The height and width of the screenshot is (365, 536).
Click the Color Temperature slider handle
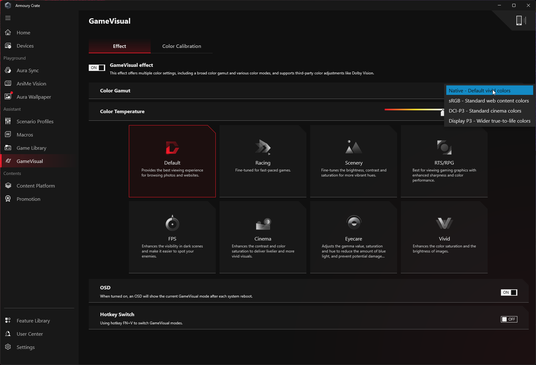(x=443, y=113)
